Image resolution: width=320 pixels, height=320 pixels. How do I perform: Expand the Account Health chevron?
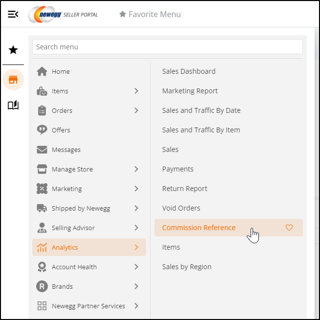[136, 267]
